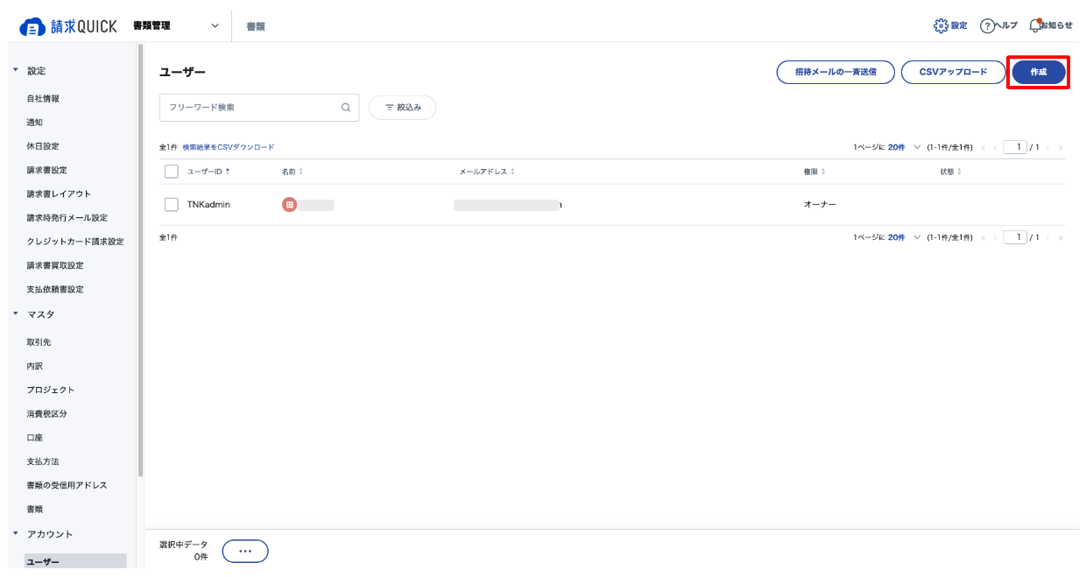Click CSVアップロード button
Image resolution: width=1086 pixels, height=577 pixels.
point(954,72)
